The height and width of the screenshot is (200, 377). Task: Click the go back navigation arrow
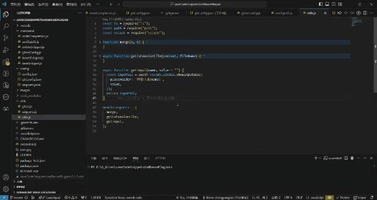[x=111, y=4]
